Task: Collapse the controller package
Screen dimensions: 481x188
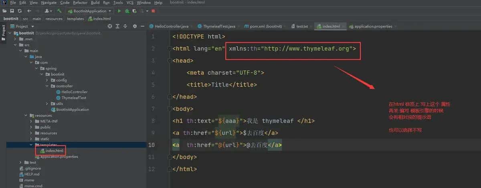Action: pos(47,86)
